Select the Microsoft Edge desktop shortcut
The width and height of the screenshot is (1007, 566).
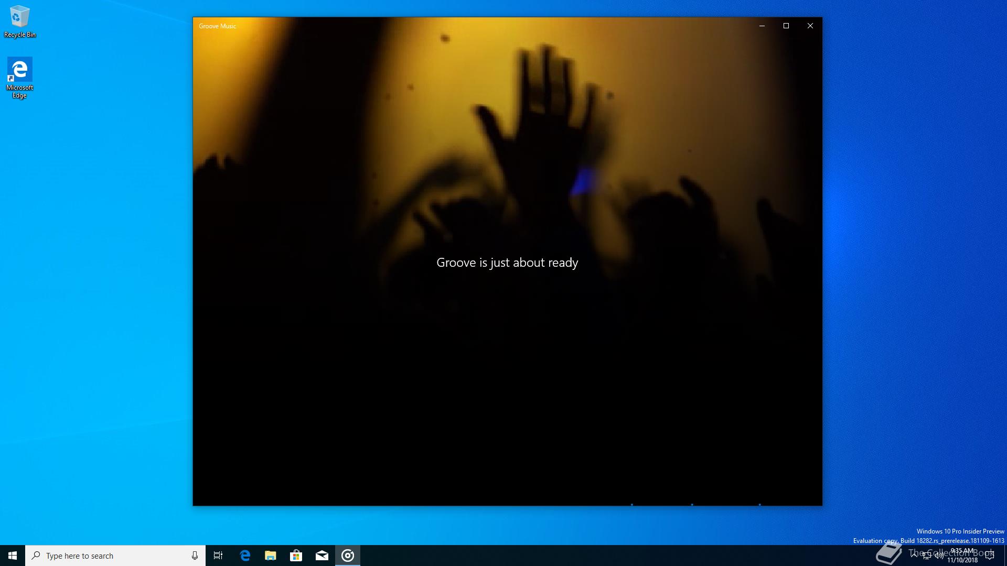[19, 78]
